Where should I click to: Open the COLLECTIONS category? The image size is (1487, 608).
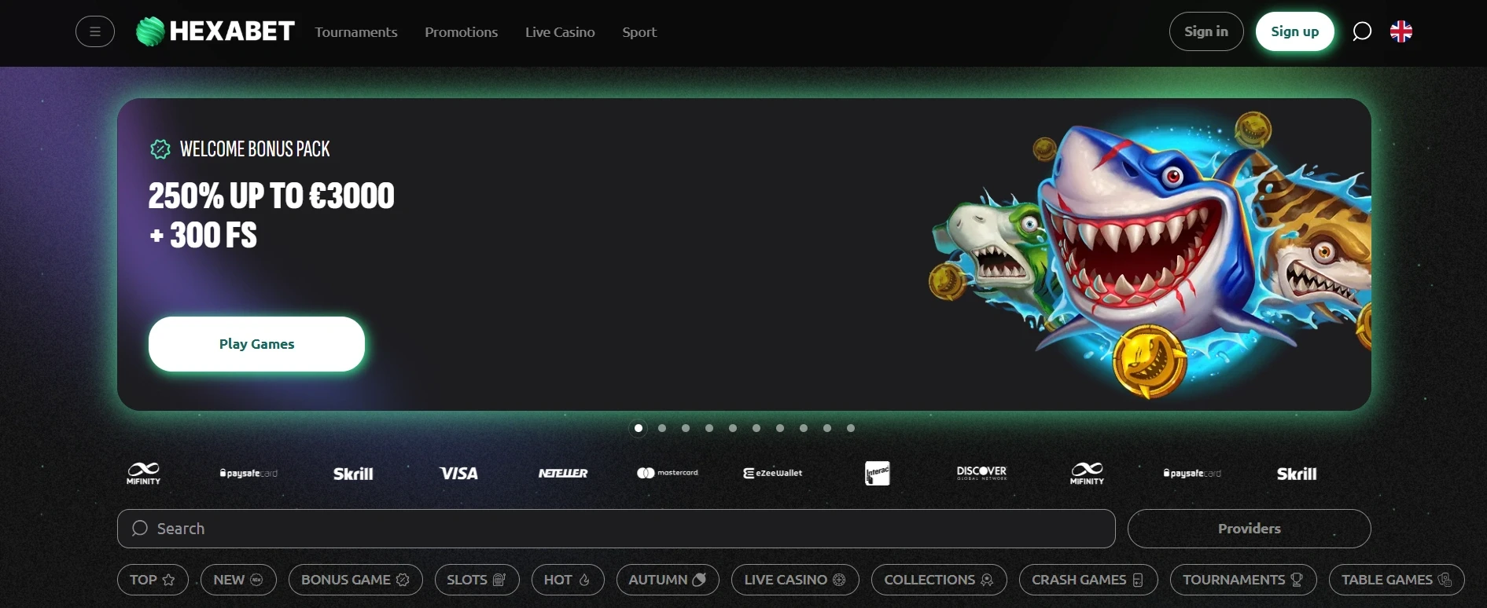tap(939, 580)
